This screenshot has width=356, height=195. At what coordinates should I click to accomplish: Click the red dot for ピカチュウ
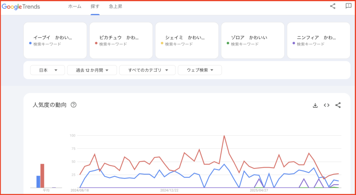(x=96, y=43)
